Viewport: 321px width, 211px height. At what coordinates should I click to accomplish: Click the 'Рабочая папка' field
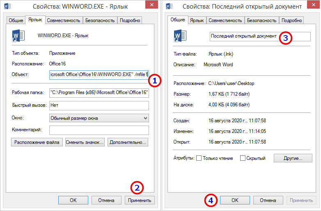point(99,92)
